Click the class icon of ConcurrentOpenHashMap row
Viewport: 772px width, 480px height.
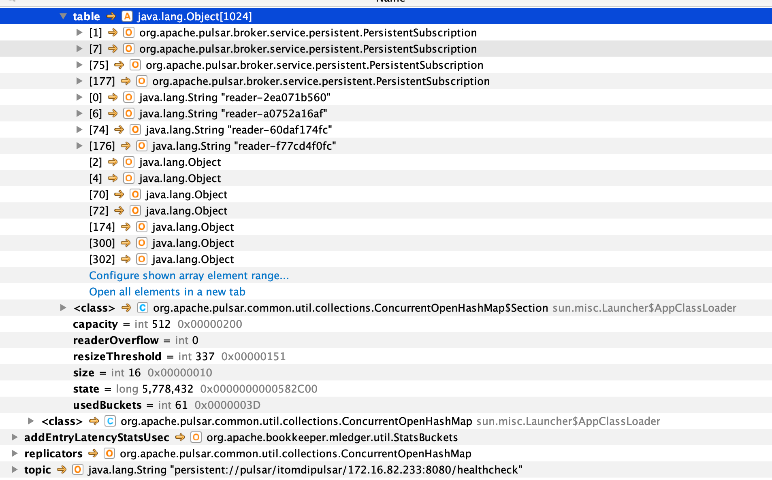(x=110, y=421)
